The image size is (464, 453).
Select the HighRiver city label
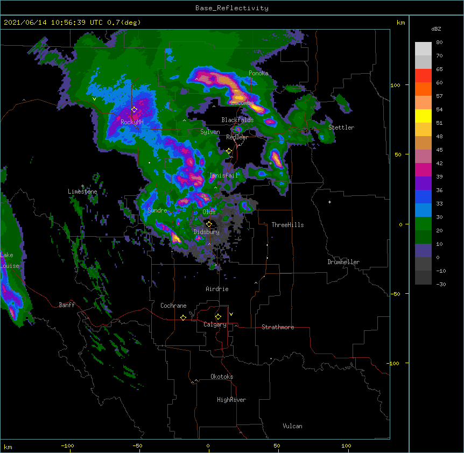(x=231, y=400)
